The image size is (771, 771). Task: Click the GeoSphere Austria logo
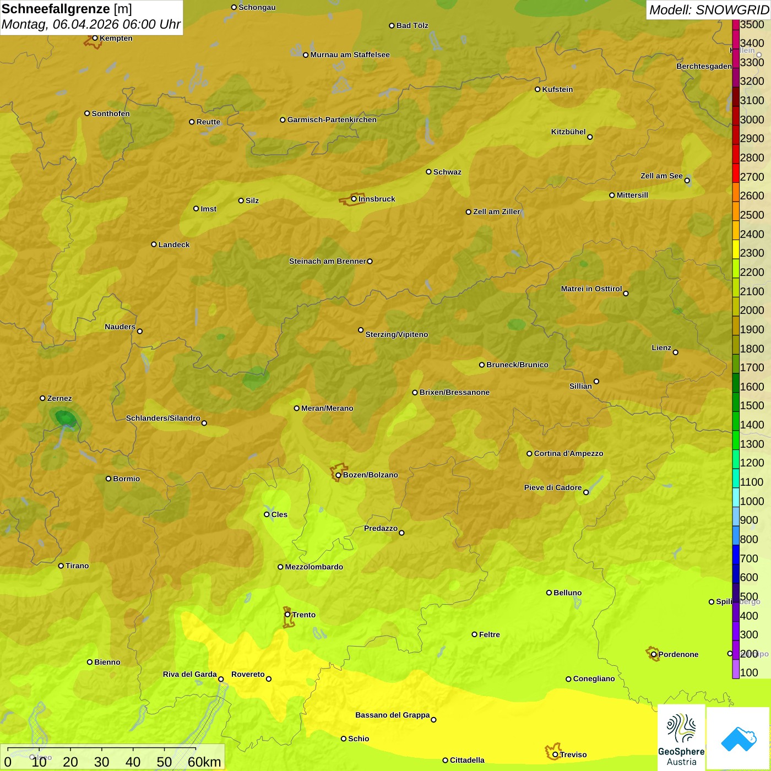(681, 737)
